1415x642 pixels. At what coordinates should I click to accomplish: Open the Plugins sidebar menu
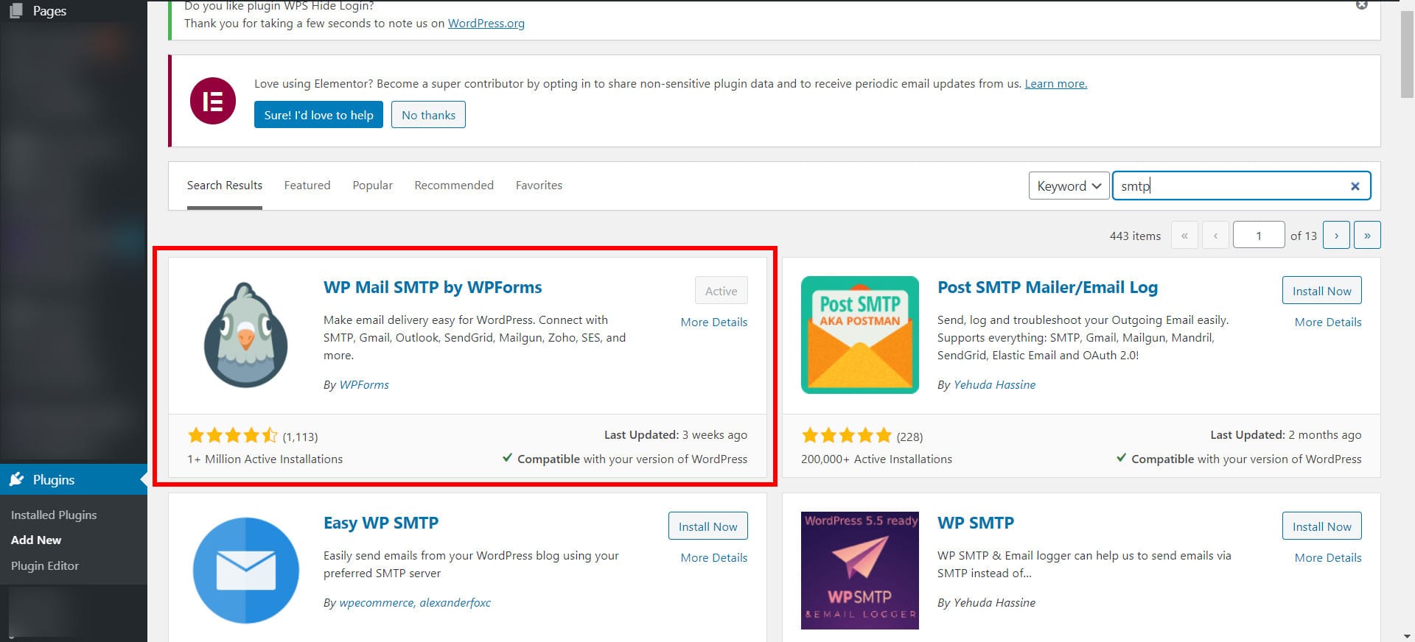click(x=74, y=479)
